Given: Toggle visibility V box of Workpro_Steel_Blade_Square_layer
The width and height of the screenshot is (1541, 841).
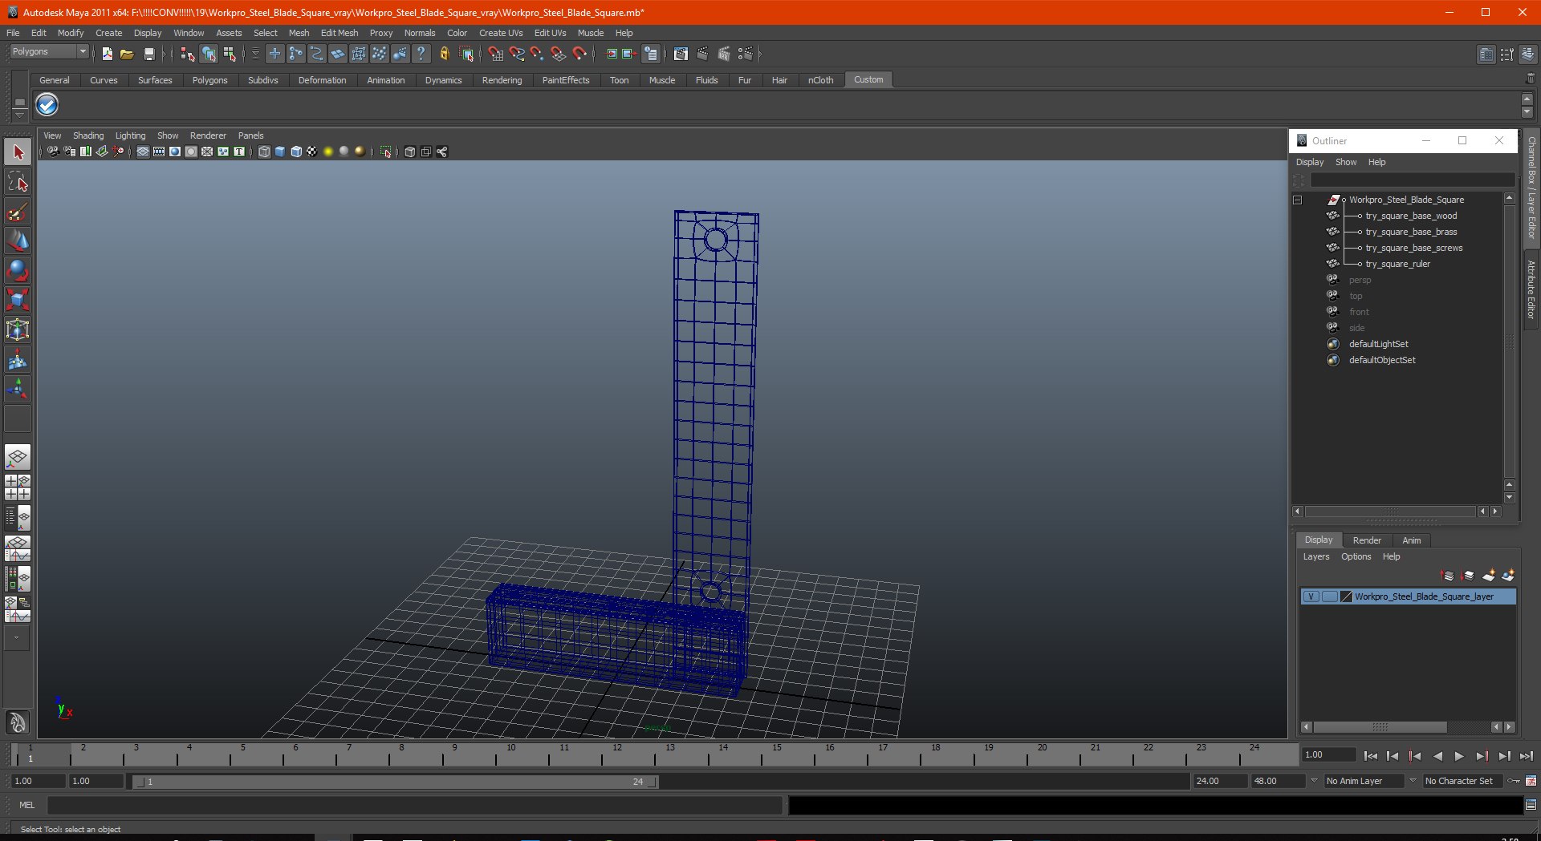Looking at the screenshot, I should click(x=1311, y=596).
